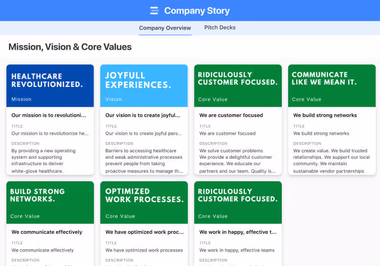Screen dimensions: 380x266
Task: Click the bold 'Our vision is to create joyful...' heading
Action: [x=143, y=115]
